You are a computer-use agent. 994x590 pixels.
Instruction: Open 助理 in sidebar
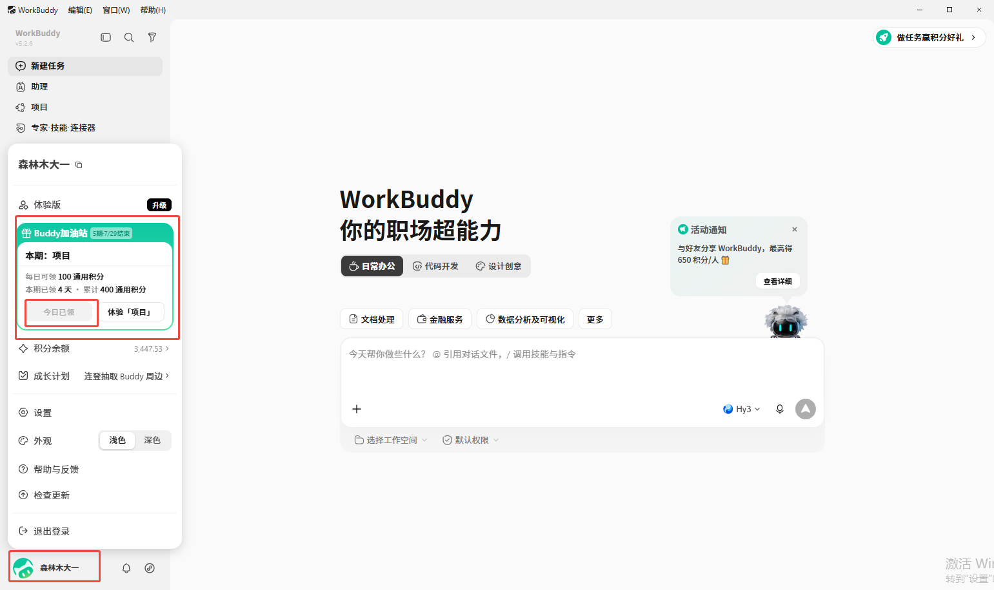pos(85,86)
